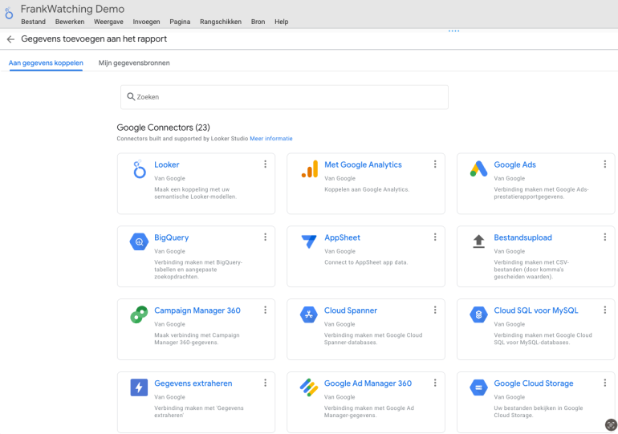The width and height of the screenshot is (618, 434).
Task: Click the FrankWatching Demo report title
Action: [x=72, y=9]
